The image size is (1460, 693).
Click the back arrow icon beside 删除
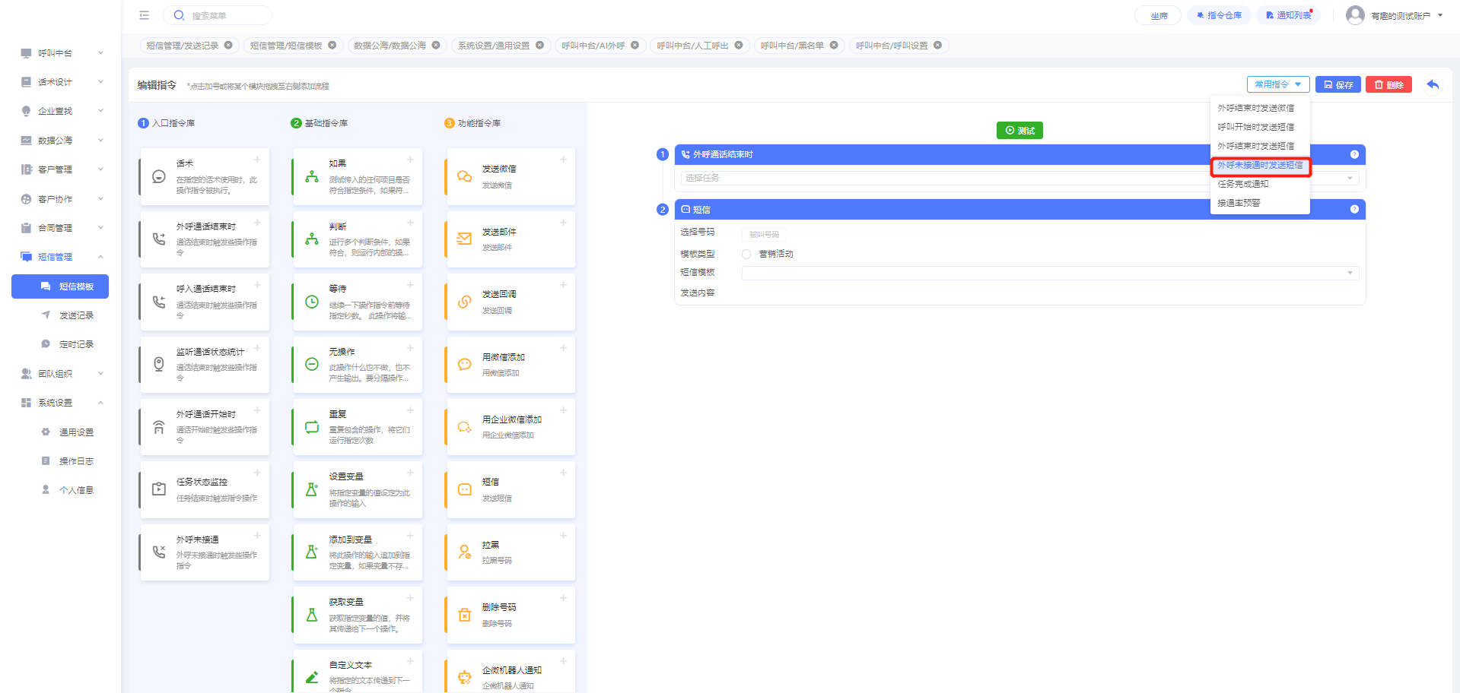click(x=1433, y=84)
